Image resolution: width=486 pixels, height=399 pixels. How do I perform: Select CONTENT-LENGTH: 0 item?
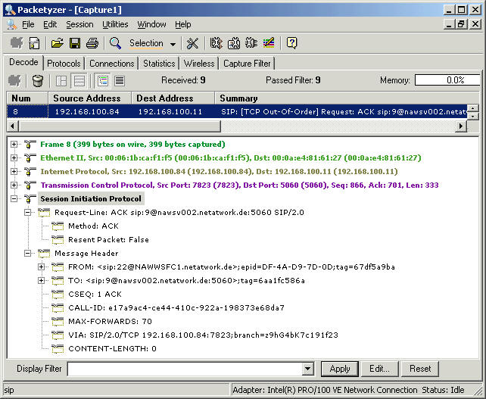[112, 349]
